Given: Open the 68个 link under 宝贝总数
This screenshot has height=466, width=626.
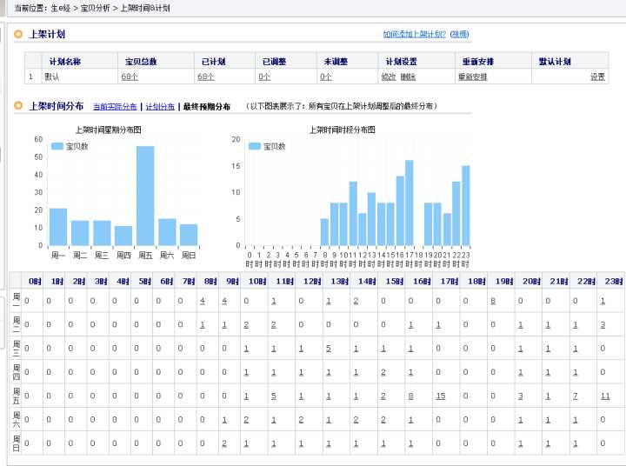Looking at the screenshot, I should pyautogui.click(x=130, y=77).
